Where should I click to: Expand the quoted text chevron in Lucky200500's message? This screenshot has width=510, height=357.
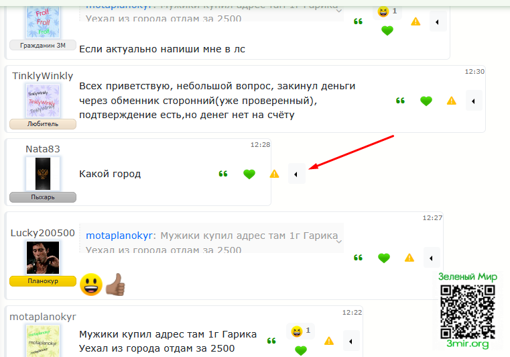tap(339, 242)
